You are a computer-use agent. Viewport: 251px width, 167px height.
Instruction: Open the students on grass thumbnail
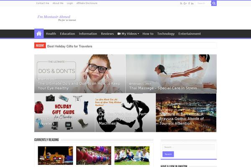click(x=132, y=155)
